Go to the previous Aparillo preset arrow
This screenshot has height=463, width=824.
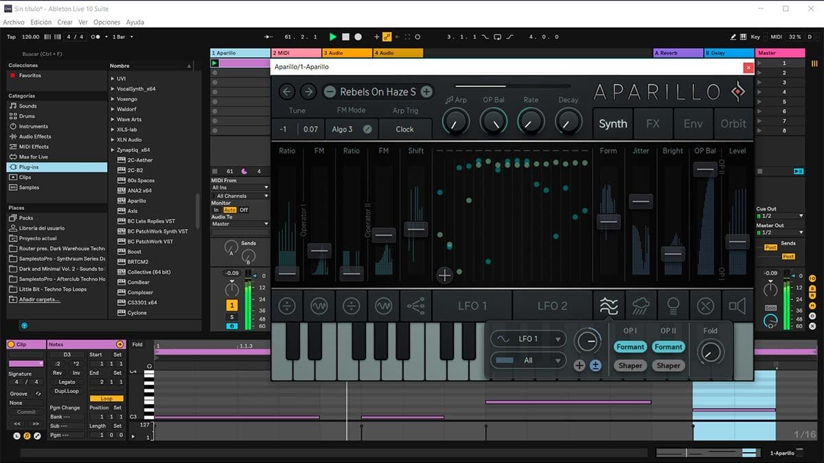coord(287,91)
